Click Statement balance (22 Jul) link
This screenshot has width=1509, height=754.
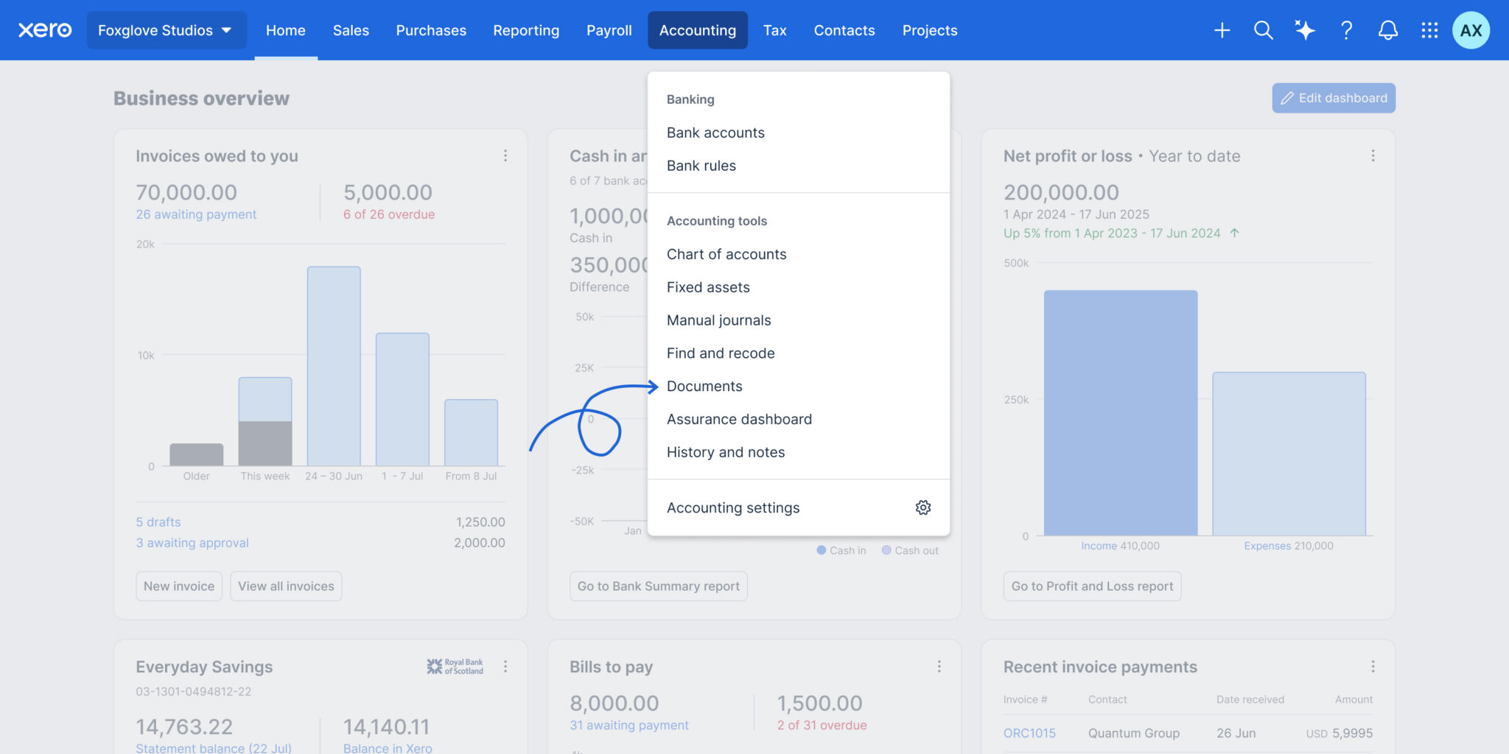(x=214, y=747)
